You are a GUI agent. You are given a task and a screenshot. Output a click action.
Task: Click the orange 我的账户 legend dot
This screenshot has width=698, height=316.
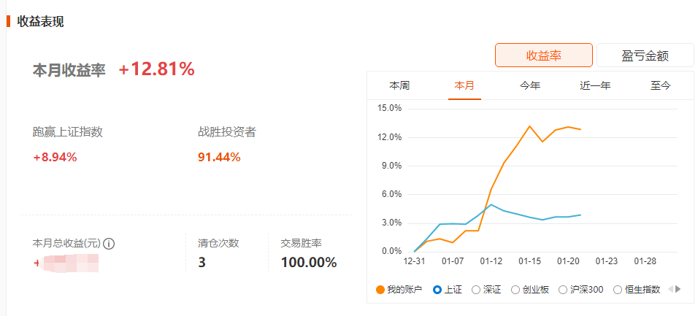pos(380,290)
